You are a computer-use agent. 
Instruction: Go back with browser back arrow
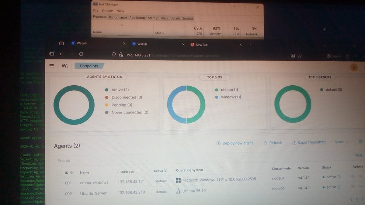pos(61,54)
